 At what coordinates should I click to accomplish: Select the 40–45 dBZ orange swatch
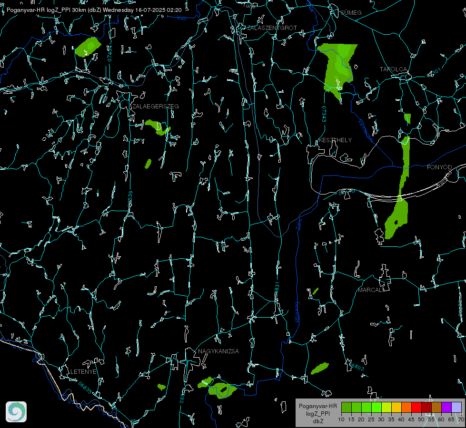[x=407, y=407]
